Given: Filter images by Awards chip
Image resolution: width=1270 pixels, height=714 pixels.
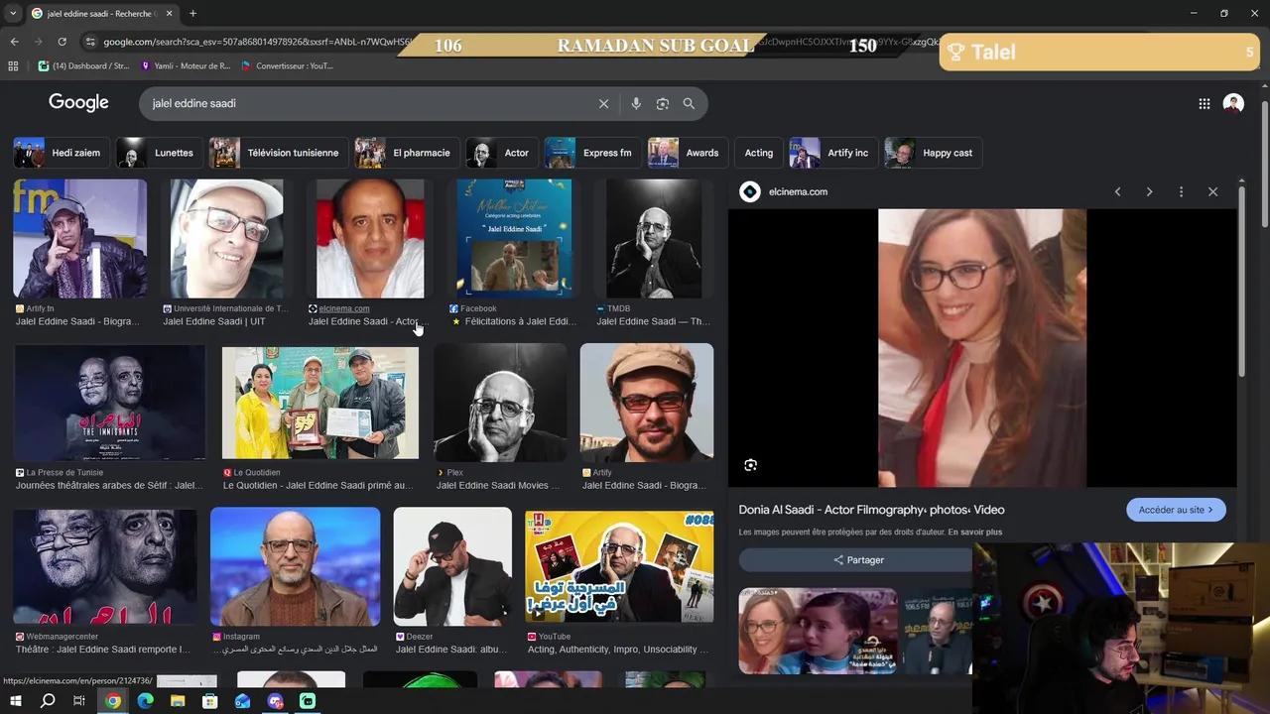Looking at the screenshot, I should click(687, 153).
